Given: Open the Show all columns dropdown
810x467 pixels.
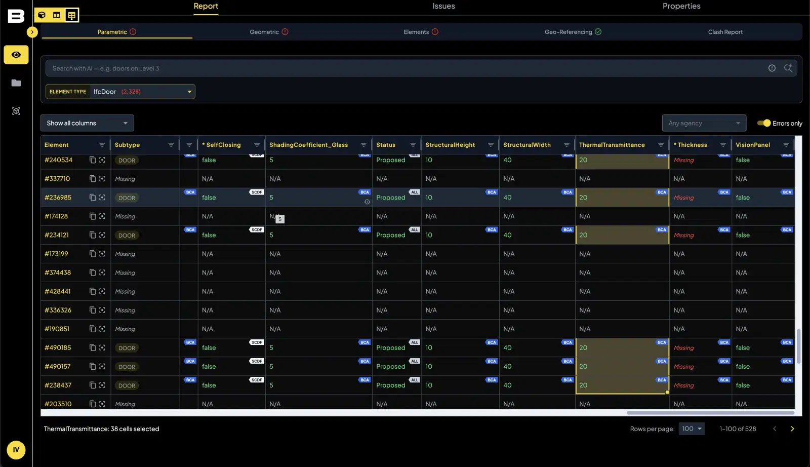Looking at the screenshot, I should (x=87, y=123).
